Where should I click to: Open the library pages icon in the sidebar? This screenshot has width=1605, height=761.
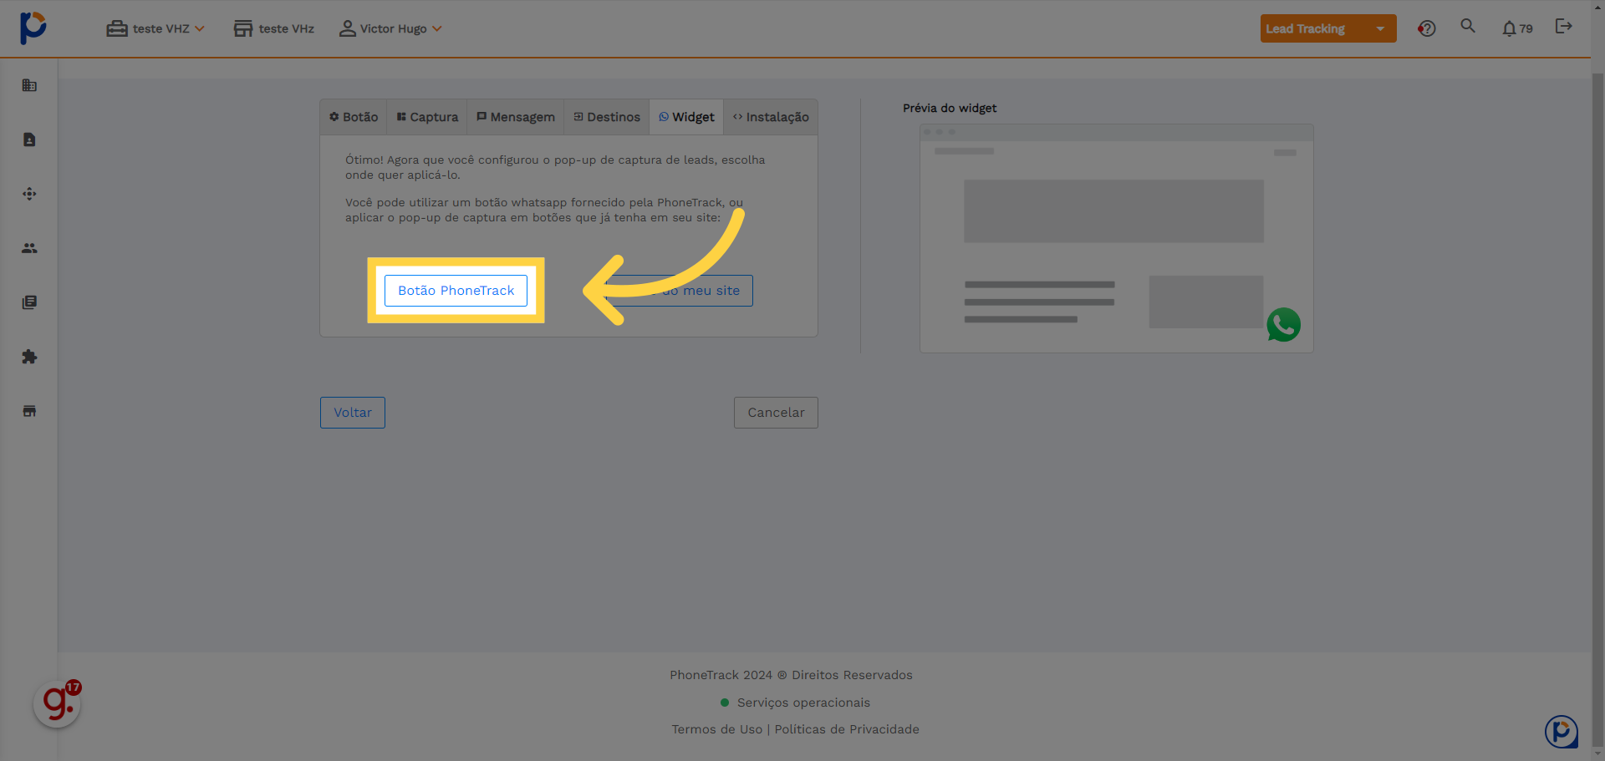point(29,302)
